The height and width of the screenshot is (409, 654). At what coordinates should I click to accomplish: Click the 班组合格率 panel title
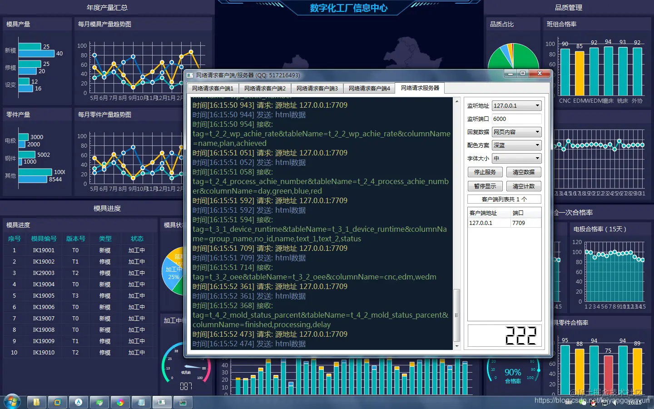(561, 24)
